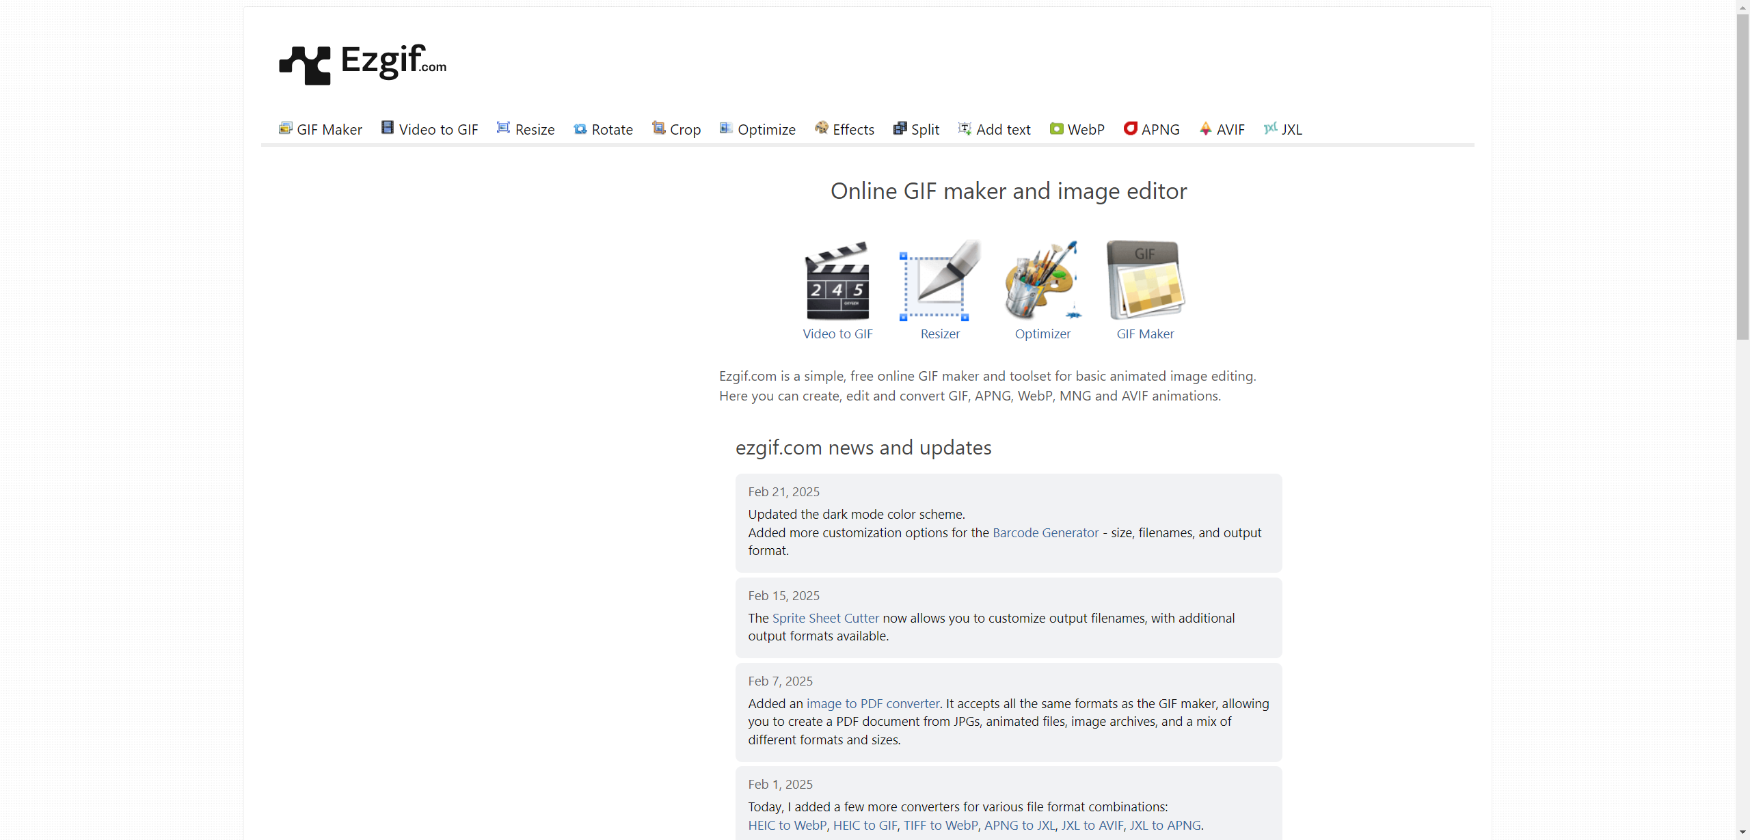The image size is (1750, 840).
Task: Open the Optimizer palette icon
Action: (1042, 282)
